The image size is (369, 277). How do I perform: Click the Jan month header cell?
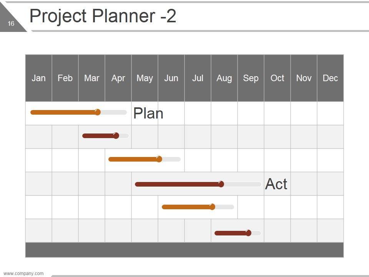click(x=38, y=78)
